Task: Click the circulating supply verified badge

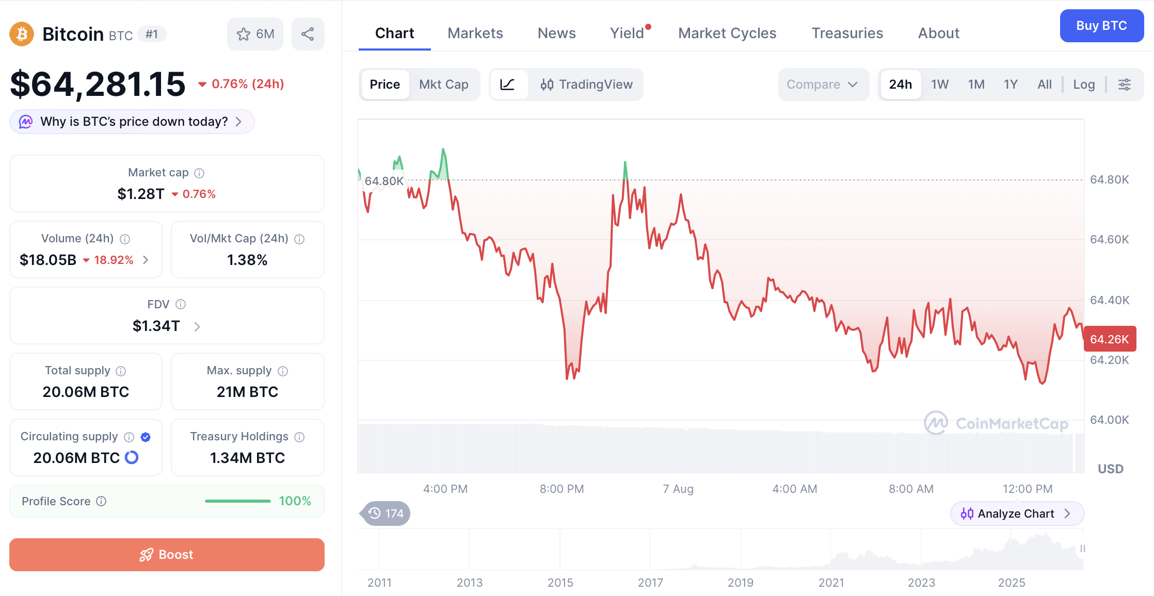Action: point(146,437)
